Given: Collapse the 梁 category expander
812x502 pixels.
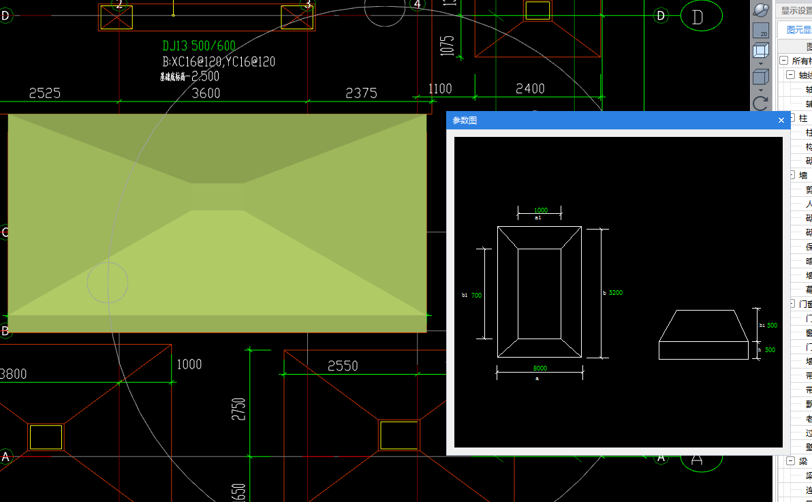Looking at the screenshot, I should click(791, 461).
